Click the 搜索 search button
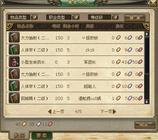Viewport: 158px width, 140px height. [135, 18]
